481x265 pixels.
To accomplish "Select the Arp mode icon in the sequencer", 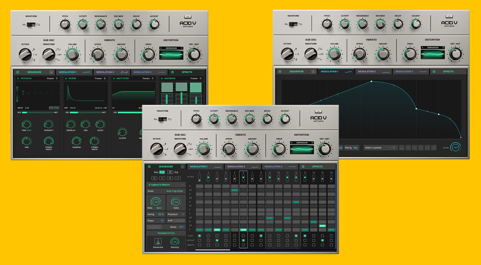I will 170,172.
